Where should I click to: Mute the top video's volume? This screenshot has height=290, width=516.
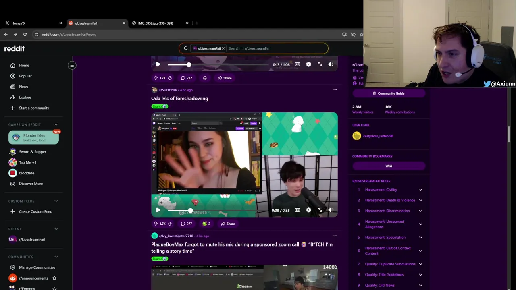(331, 64)
